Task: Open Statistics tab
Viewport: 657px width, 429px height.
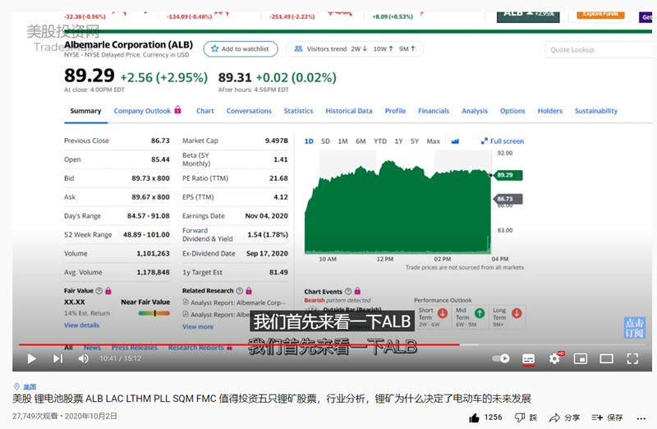Action: coord(298,111)
